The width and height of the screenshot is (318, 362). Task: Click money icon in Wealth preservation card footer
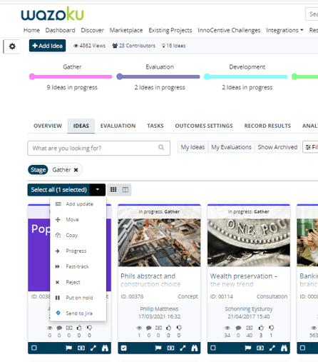click(x=260, y=348)
